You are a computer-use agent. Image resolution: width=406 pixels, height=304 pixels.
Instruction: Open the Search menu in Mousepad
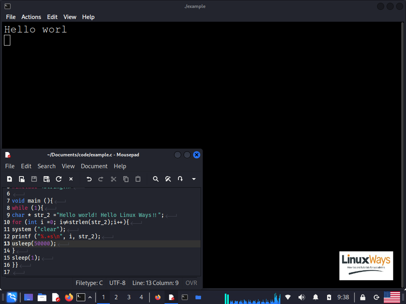click(x=46, y=166)
